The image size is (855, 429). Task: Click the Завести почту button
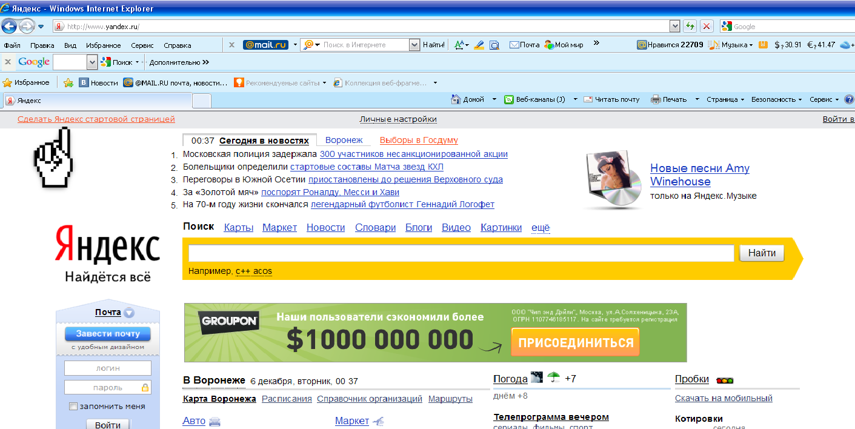(x=108, y=334)
